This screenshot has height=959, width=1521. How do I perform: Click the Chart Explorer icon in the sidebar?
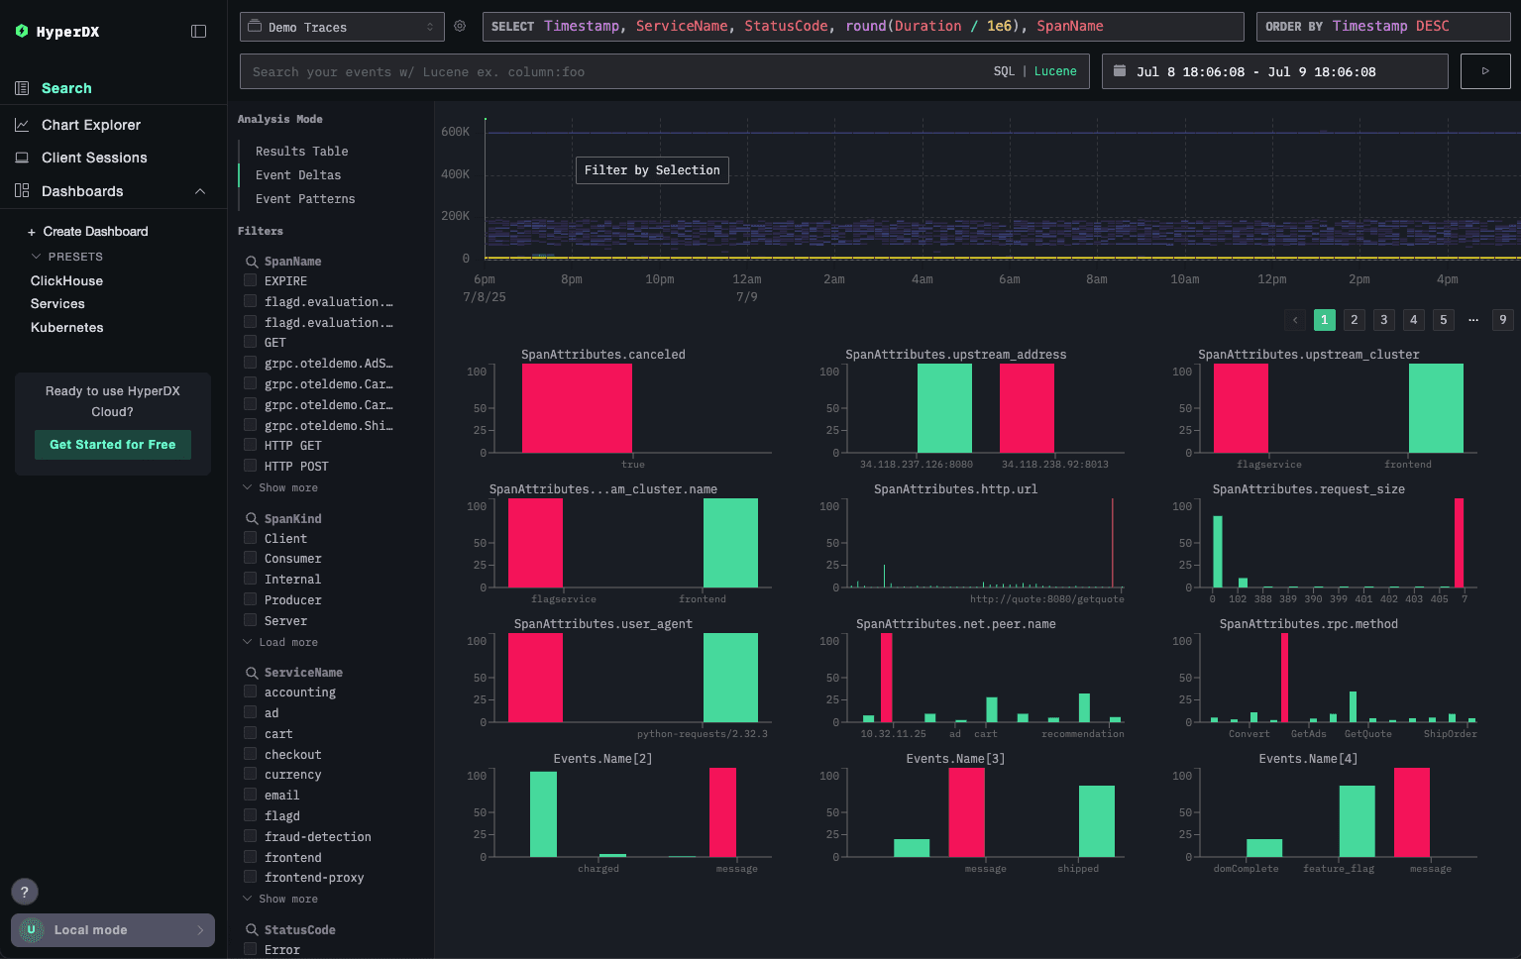(22, 125)
